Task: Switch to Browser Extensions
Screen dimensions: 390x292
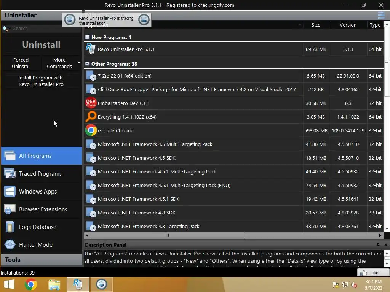Action: [x=42, y=209]
